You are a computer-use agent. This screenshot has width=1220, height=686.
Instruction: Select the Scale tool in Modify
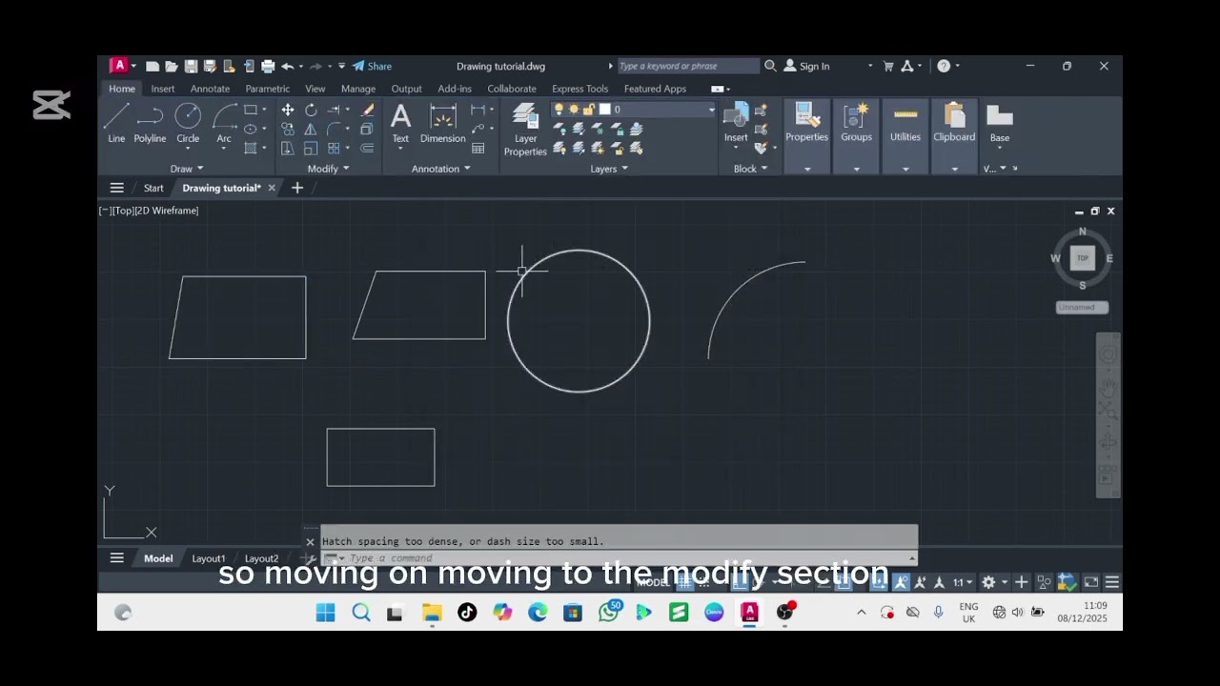click(311, 148)
